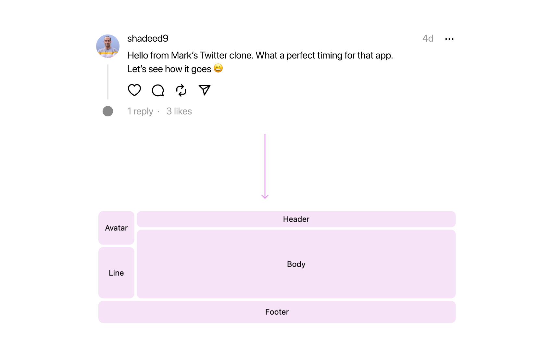This screenshot has width=552, height=355.
Task: Open the shadeed9 username link
Action: coord(148,38)
